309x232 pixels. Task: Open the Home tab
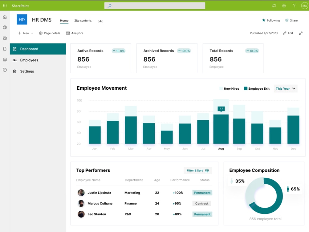coord(64,20)
